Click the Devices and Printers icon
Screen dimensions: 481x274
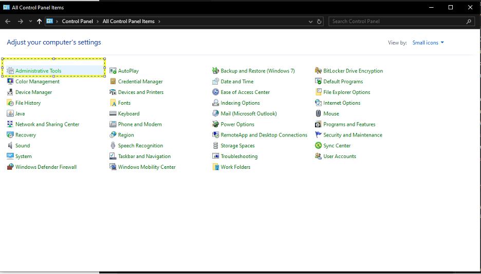[x=113, y=92]
